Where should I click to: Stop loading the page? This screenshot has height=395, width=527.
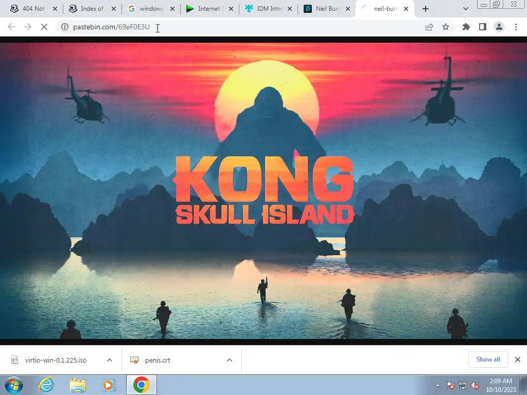coord(44,27)
